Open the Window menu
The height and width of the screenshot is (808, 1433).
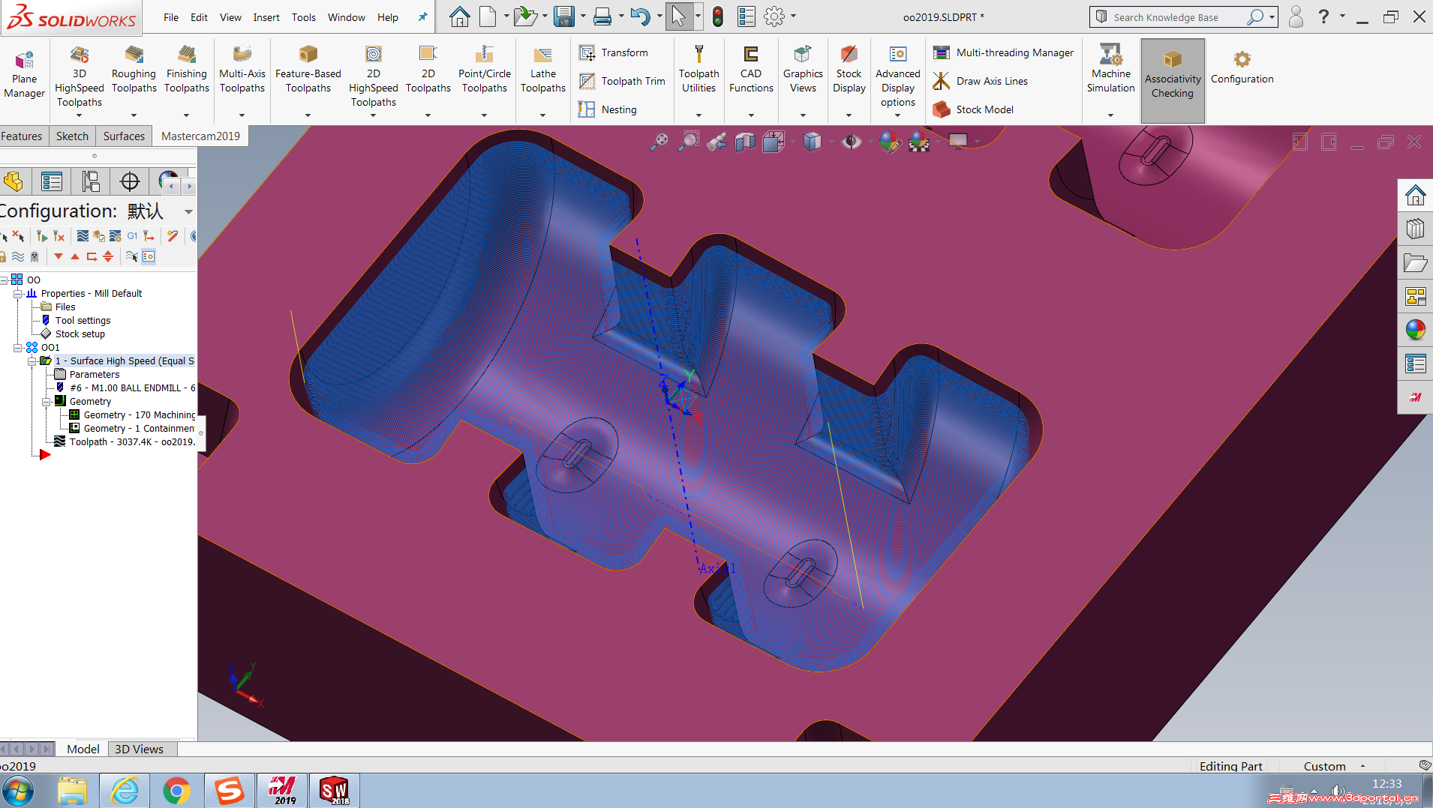pyautogui.click(x=347, y=17)
